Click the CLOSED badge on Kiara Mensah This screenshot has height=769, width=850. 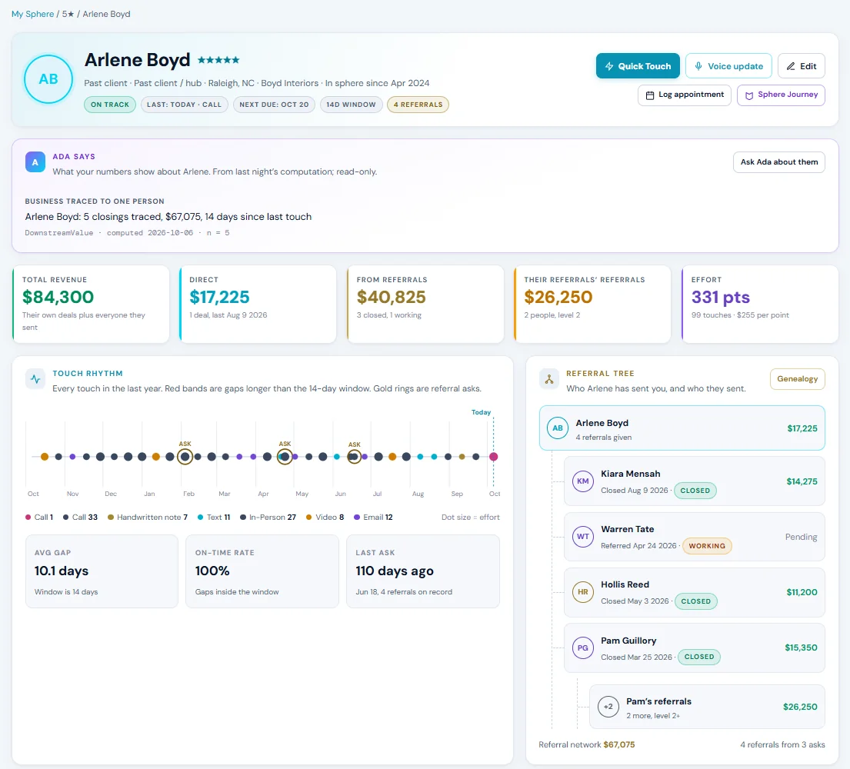[x=695, y=491]
